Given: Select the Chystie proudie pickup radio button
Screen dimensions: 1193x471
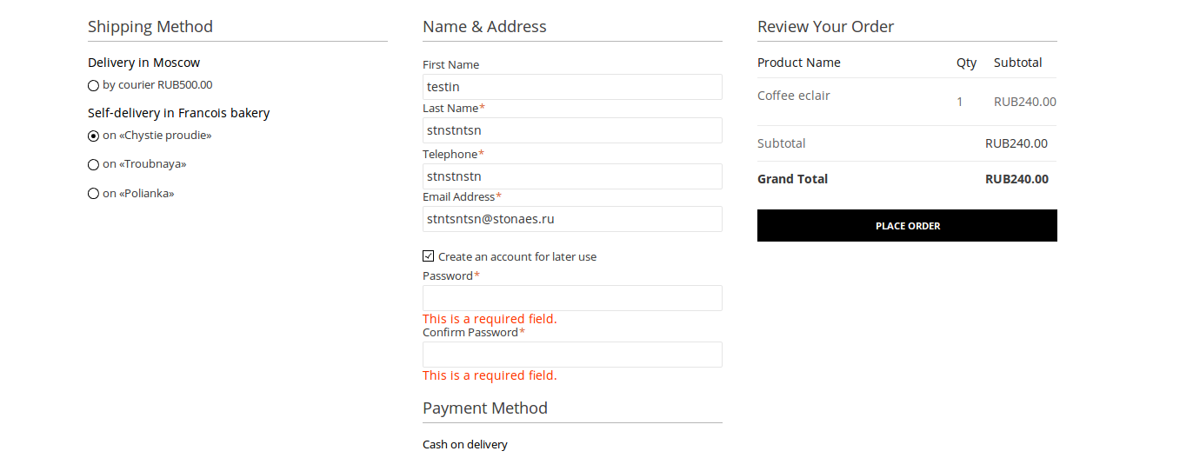Looking at the screenshot, I should coord(93,136).
